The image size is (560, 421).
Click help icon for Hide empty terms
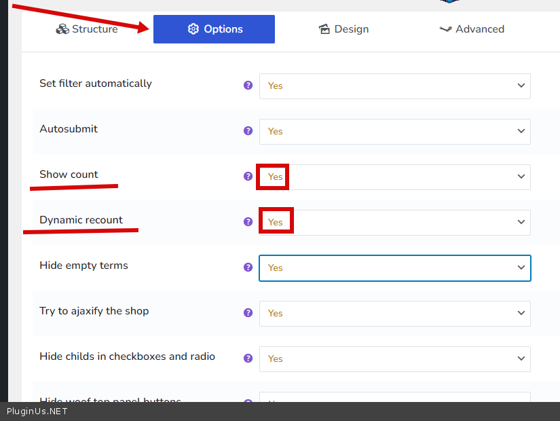pos(248,268)
